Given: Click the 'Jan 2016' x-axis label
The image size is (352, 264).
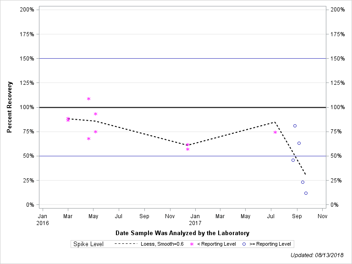Looking at the screenshot, I should coord(43,220).
